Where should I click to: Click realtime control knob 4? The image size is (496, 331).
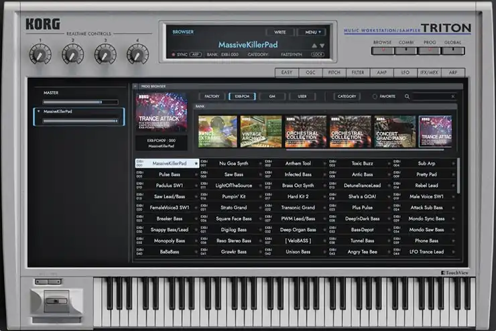137,54
